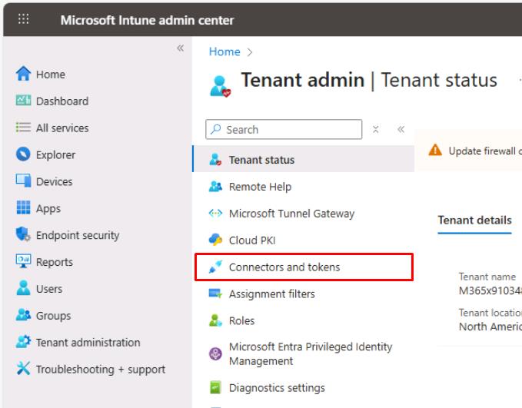The width and height of the screenshot is (522, 408).
Task: Open Connectors and tokens menu item
Action: [x=284, y=267]
